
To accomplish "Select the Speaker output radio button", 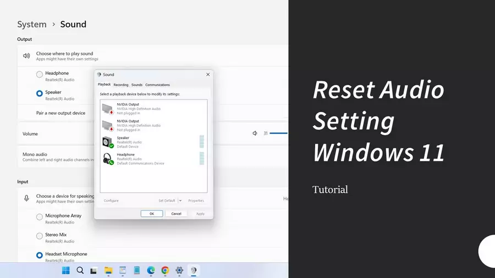I will [x=40, y=93].
